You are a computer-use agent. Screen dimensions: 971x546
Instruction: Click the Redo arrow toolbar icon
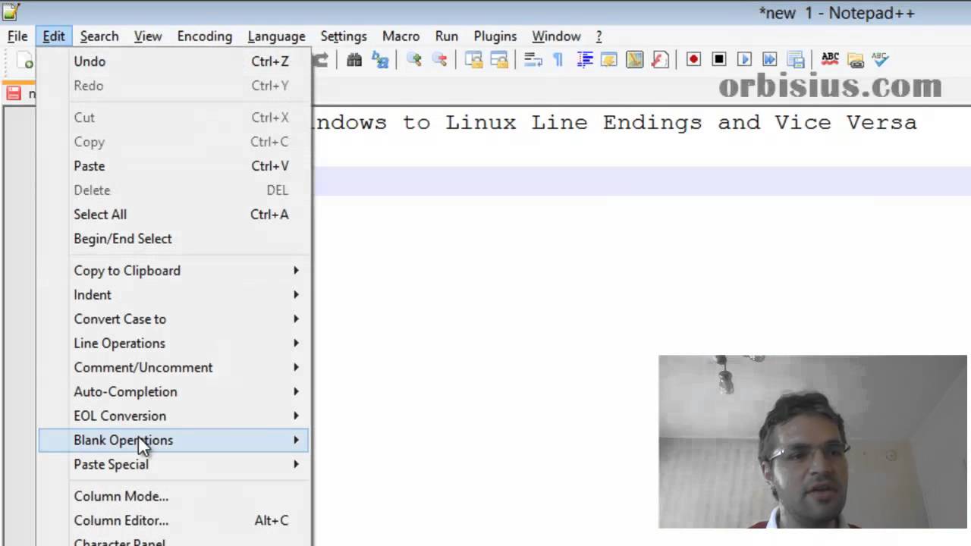point(321,60)
